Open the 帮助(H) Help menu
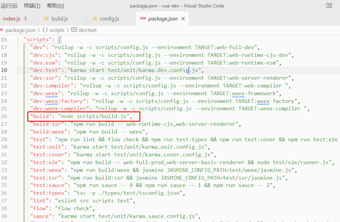Screen dimensions: 340x222 coord(55,6)
